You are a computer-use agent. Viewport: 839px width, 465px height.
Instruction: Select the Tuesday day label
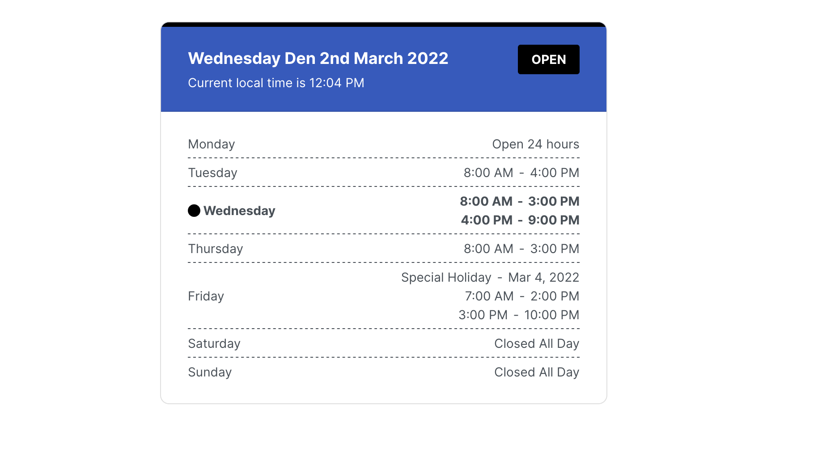coord(212,173)
